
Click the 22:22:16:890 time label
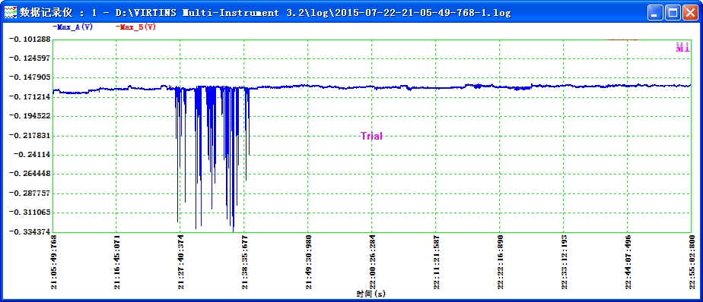501,262
